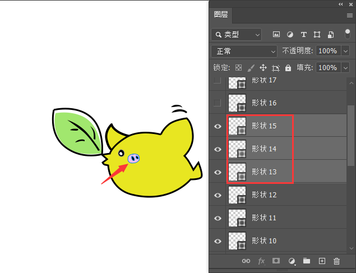Click the layers panel scrollbar thumb
The height and width of the screenshot is (273, 356).
[x=351, y=136]
